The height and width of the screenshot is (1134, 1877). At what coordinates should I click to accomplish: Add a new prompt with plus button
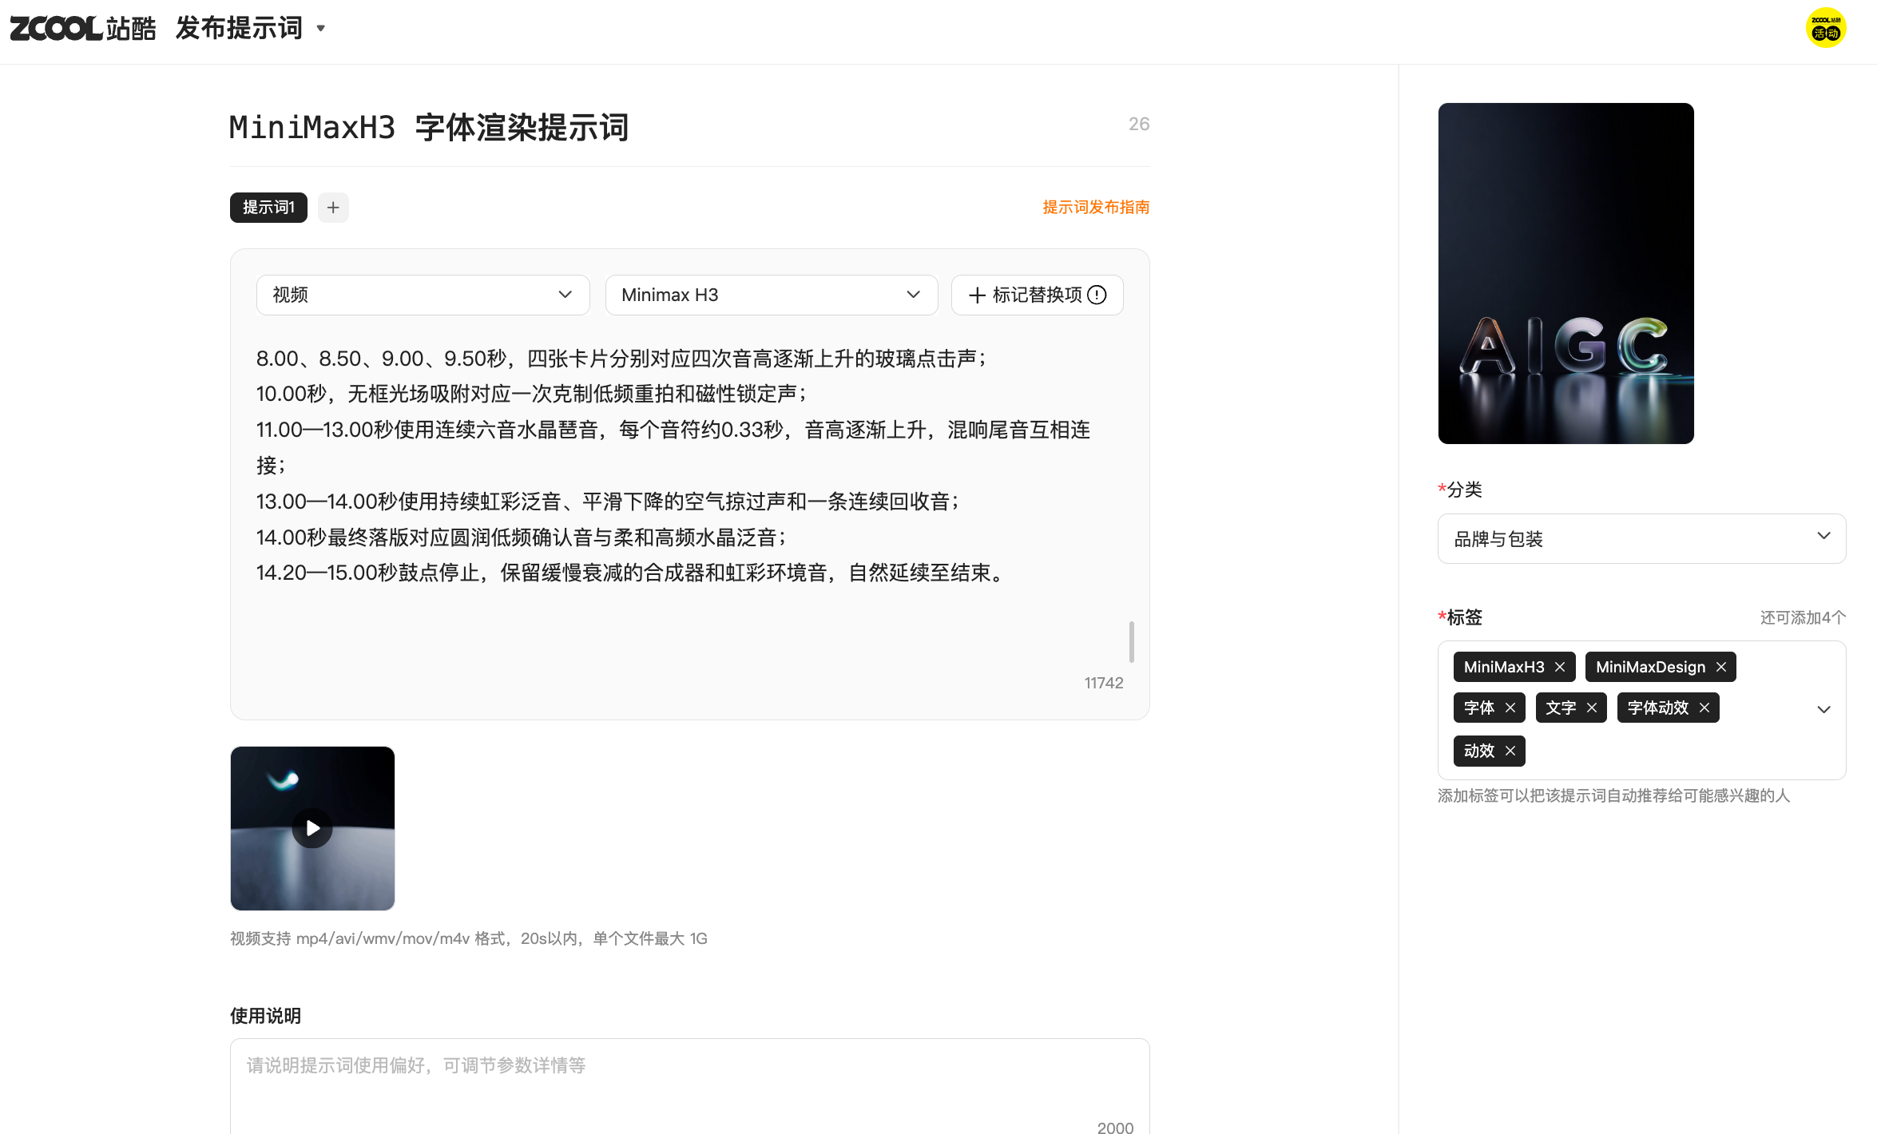333,208
